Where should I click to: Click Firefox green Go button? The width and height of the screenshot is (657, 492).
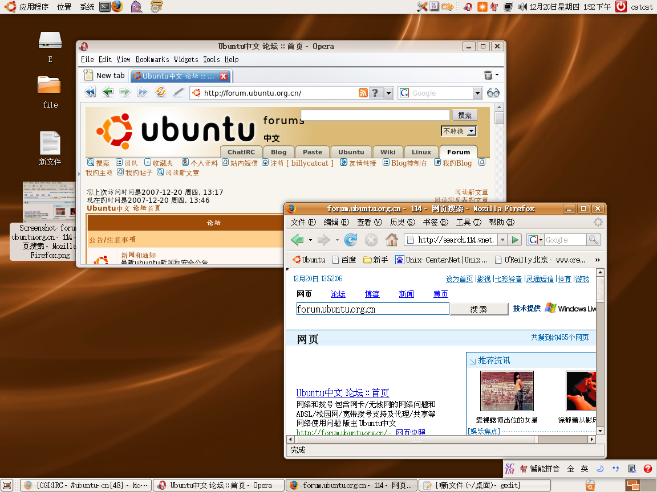515,240
